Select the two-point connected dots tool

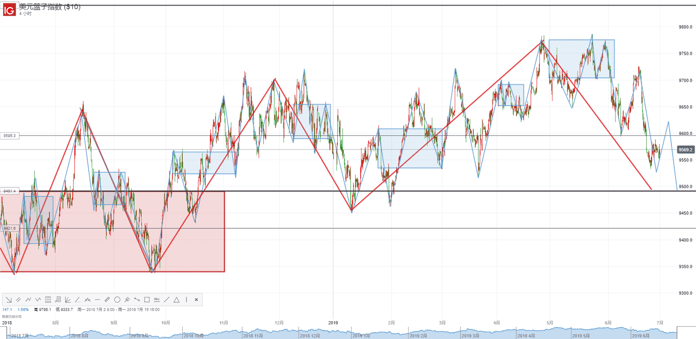point(137,300)
